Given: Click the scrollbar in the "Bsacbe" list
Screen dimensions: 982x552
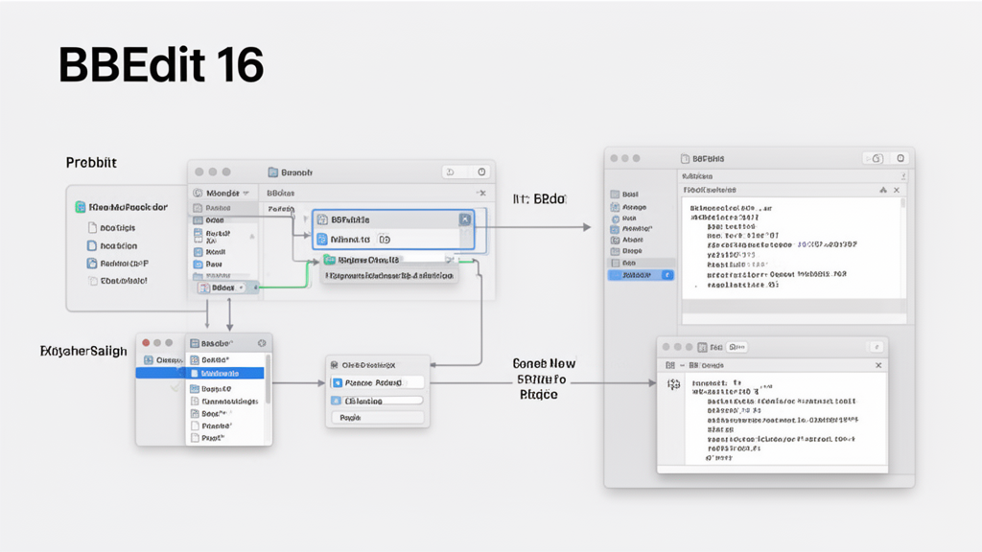Looking at the screenshot, I should point(269,379).
